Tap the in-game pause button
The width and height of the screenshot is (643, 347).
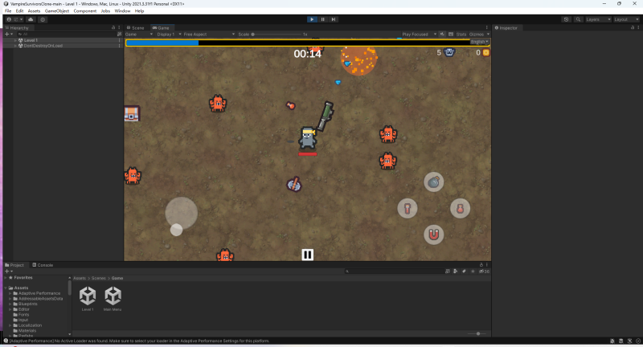[x=307, y=255]
